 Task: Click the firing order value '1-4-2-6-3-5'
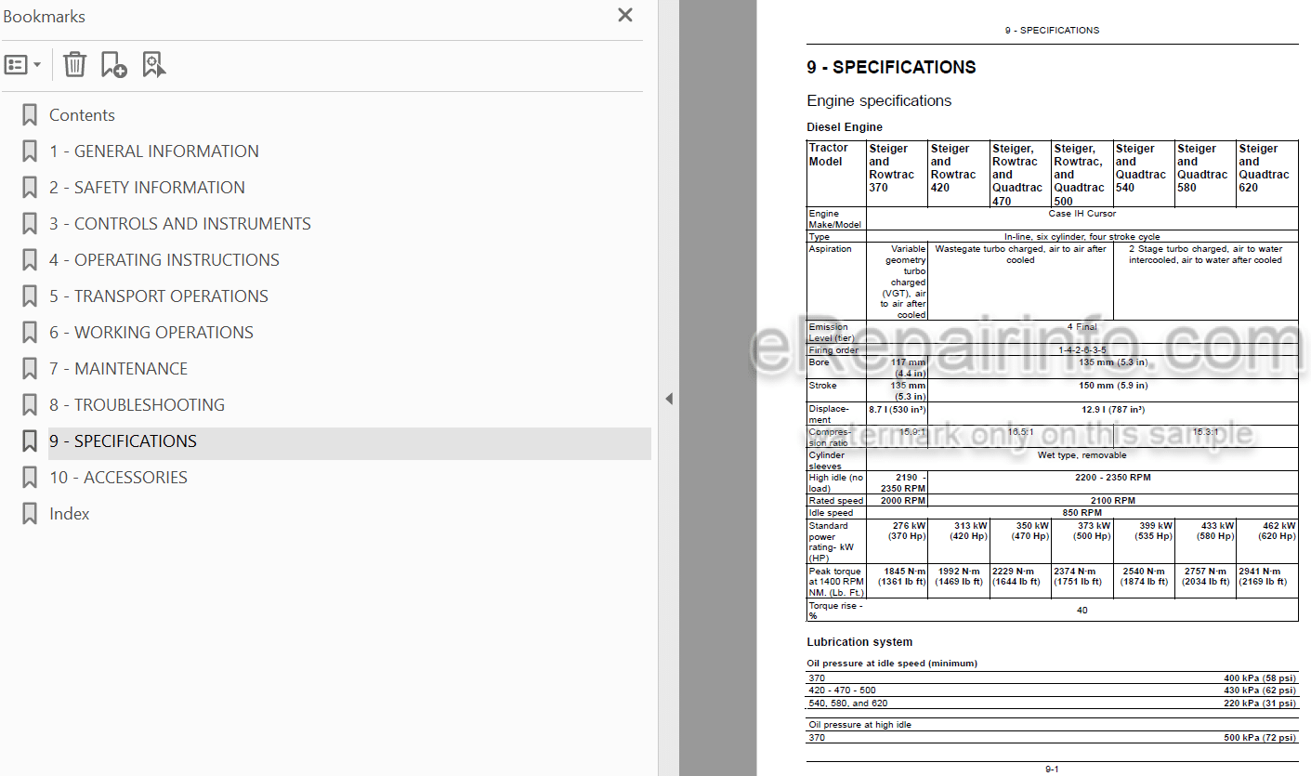click(x=1082, y=350)
